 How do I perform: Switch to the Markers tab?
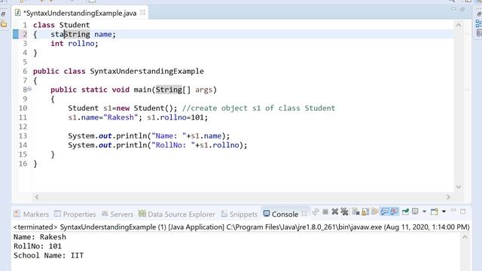[32, 214]
